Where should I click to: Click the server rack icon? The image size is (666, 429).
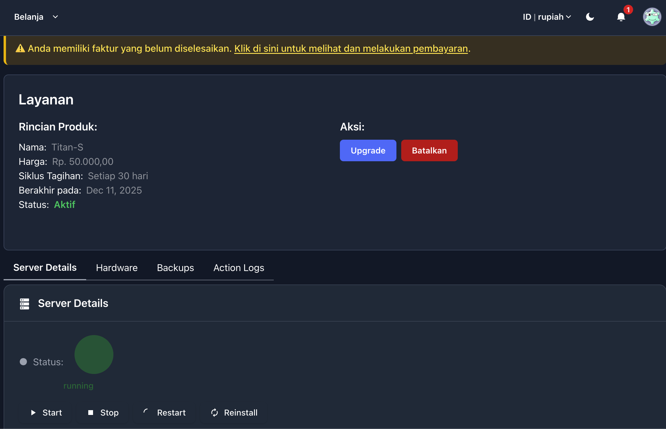click(25, 304)
